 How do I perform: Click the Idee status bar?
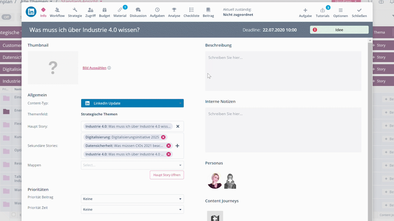[x=339, y=30]
